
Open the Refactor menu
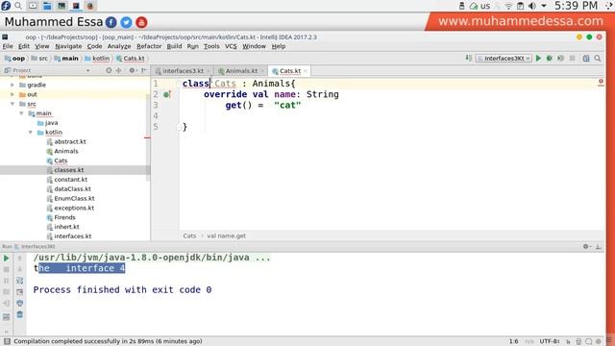149,46
